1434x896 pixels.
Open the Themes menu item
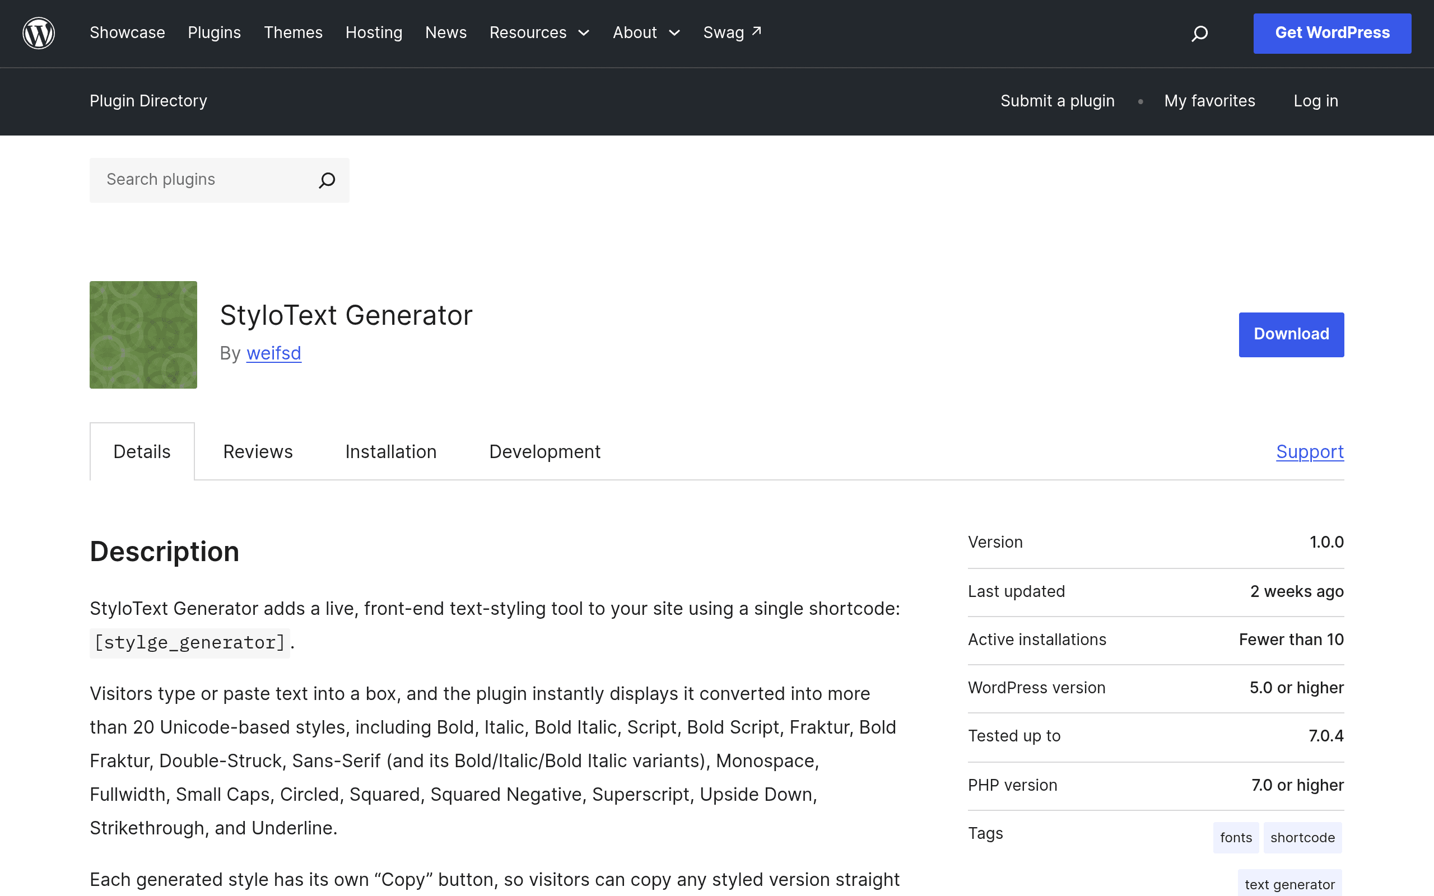294,32
